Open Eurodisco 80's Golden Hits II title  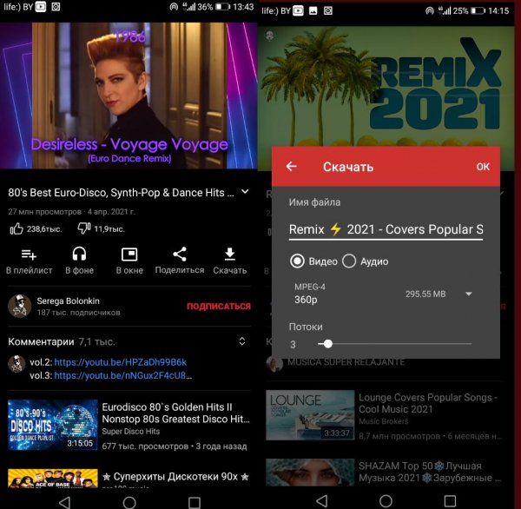175,413
